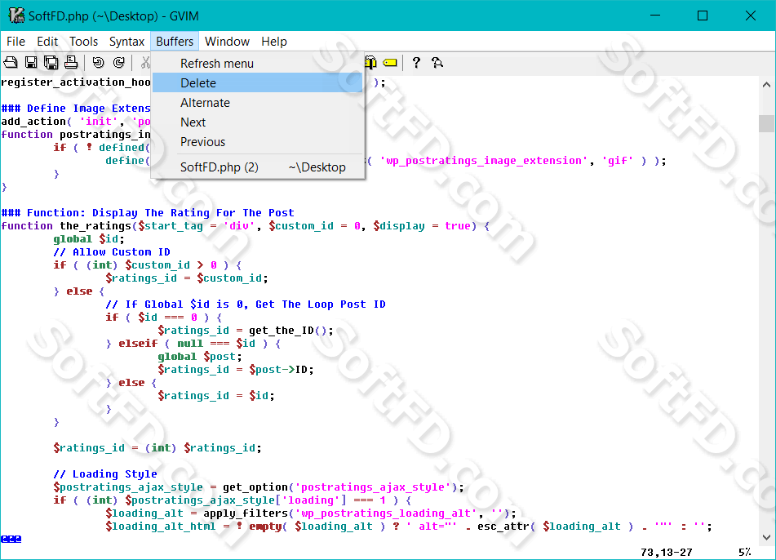Image resolution: width=776 pixels, height=560 pixels.
Task: Click the 'global $id;' line
Action: [89, 239]
